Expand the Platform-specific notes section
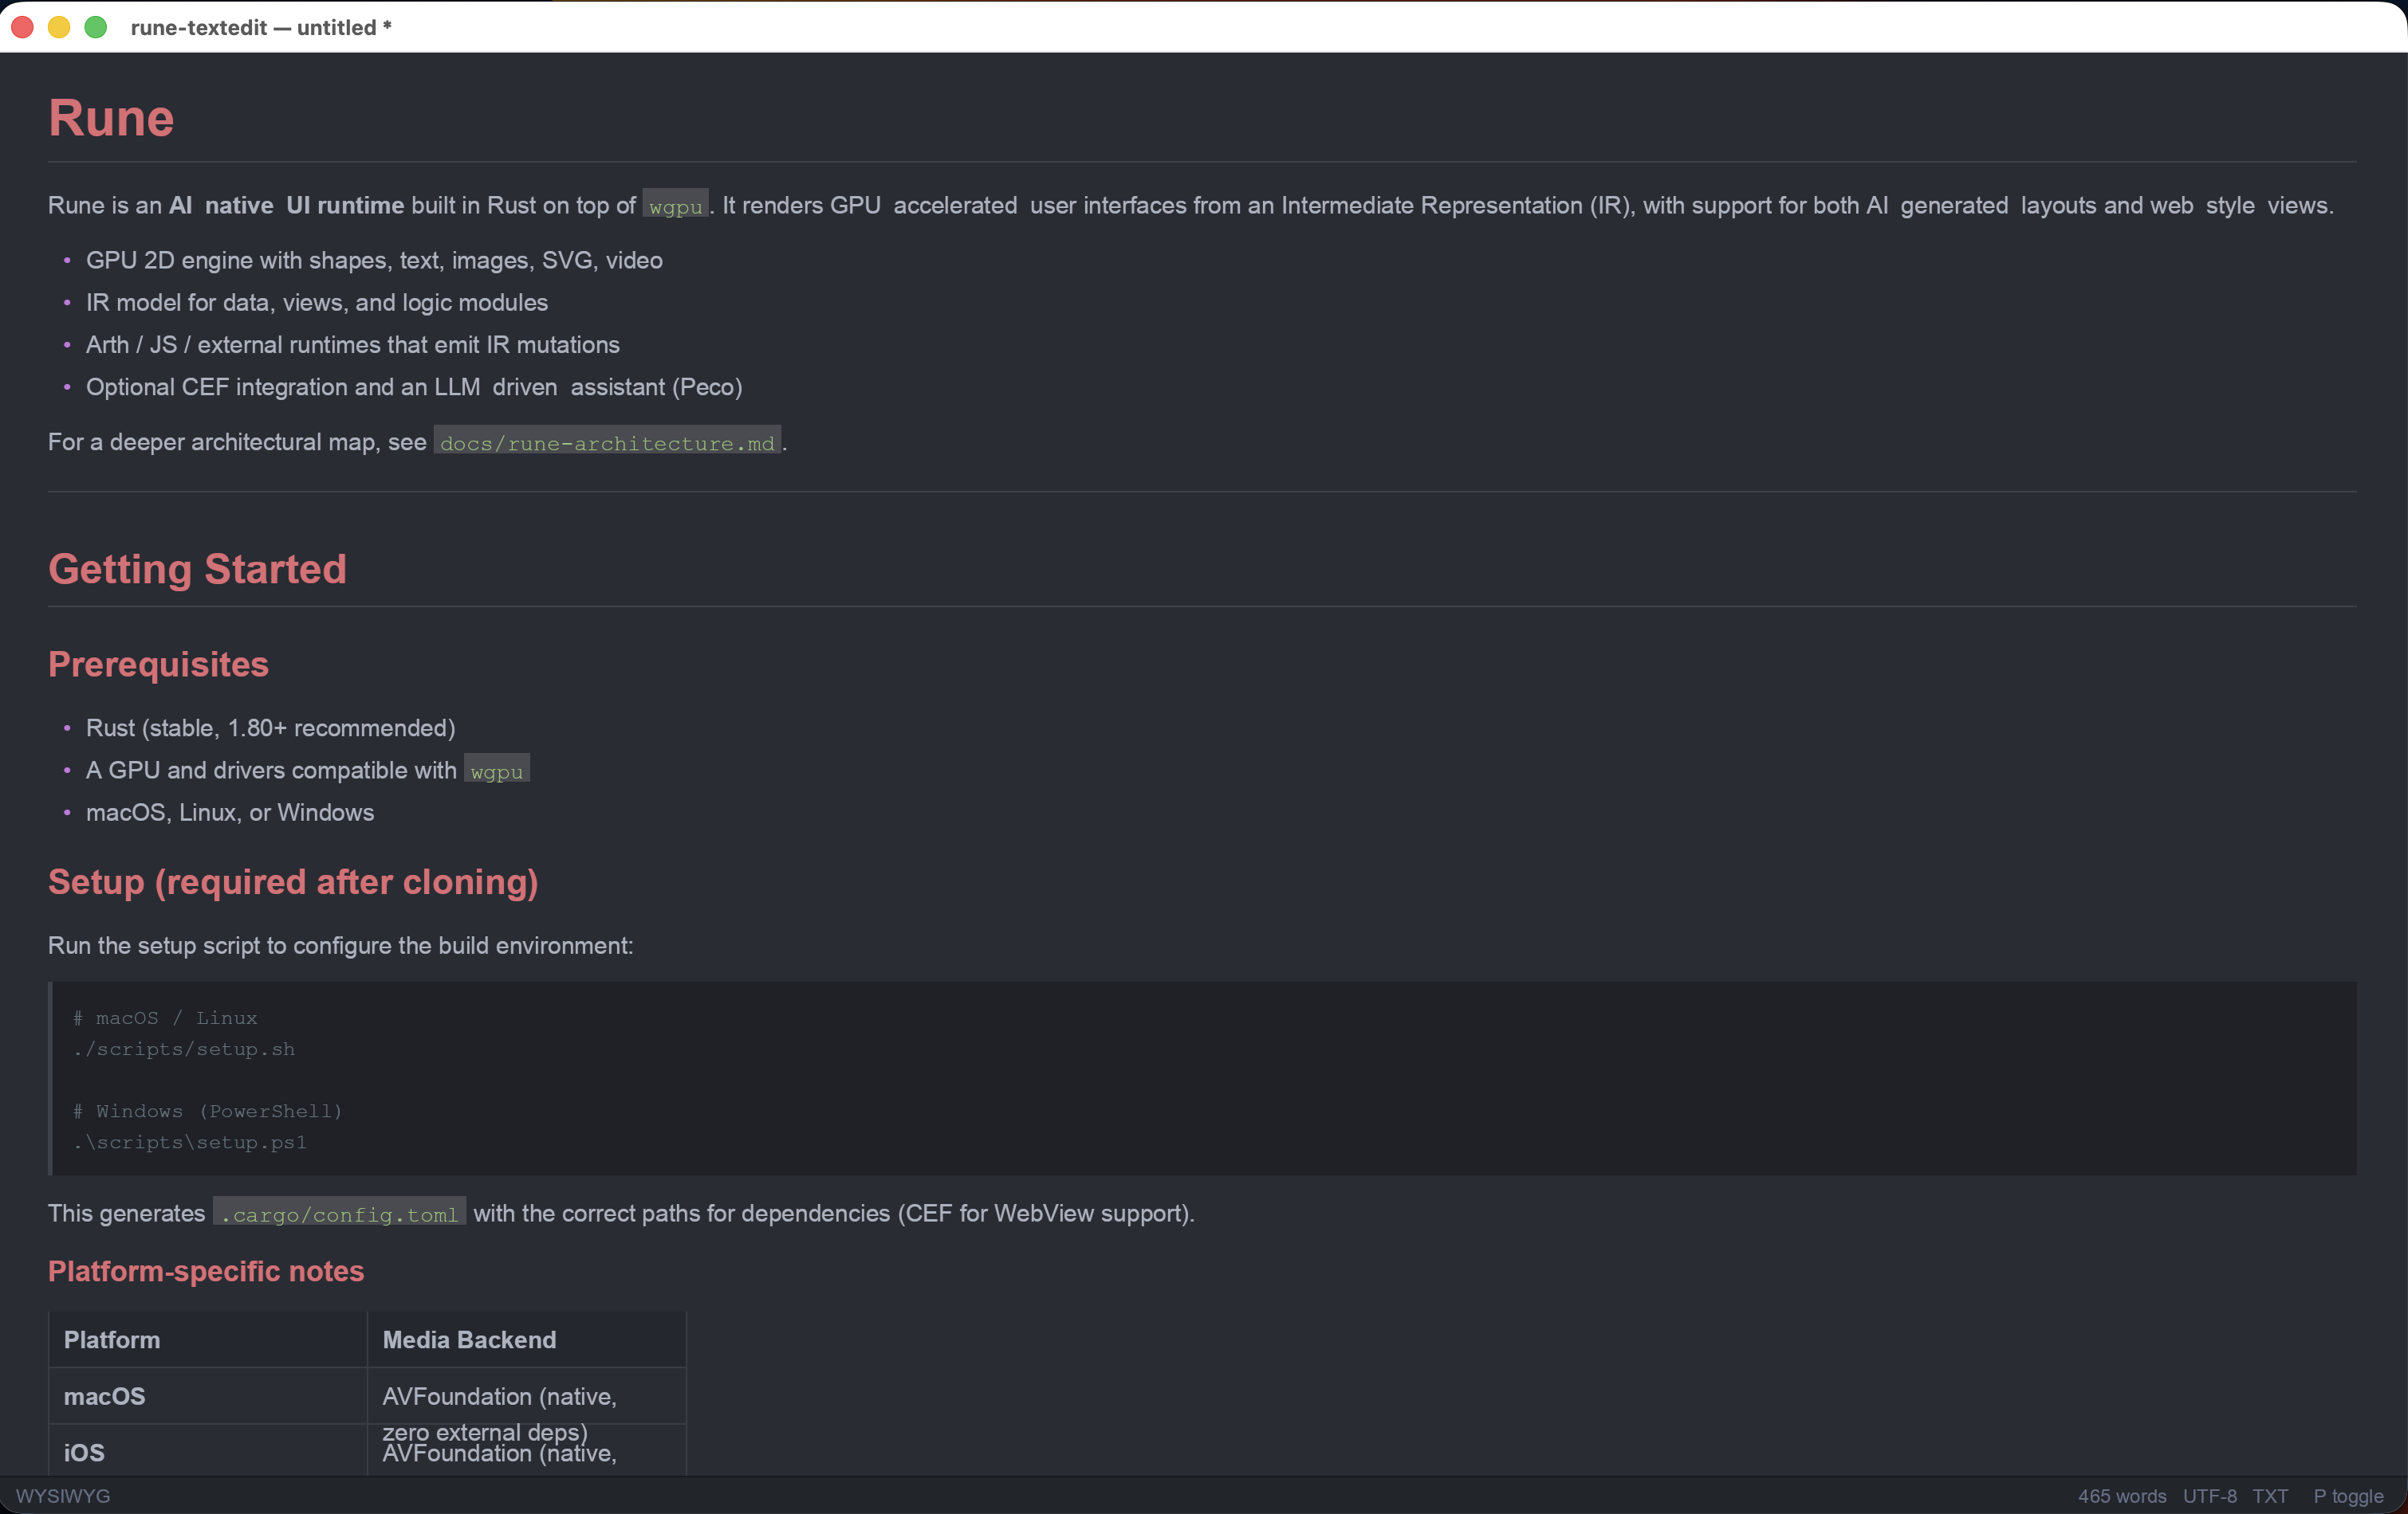Screen dimensions: 2408x1514 click(x=205, y=1271)
